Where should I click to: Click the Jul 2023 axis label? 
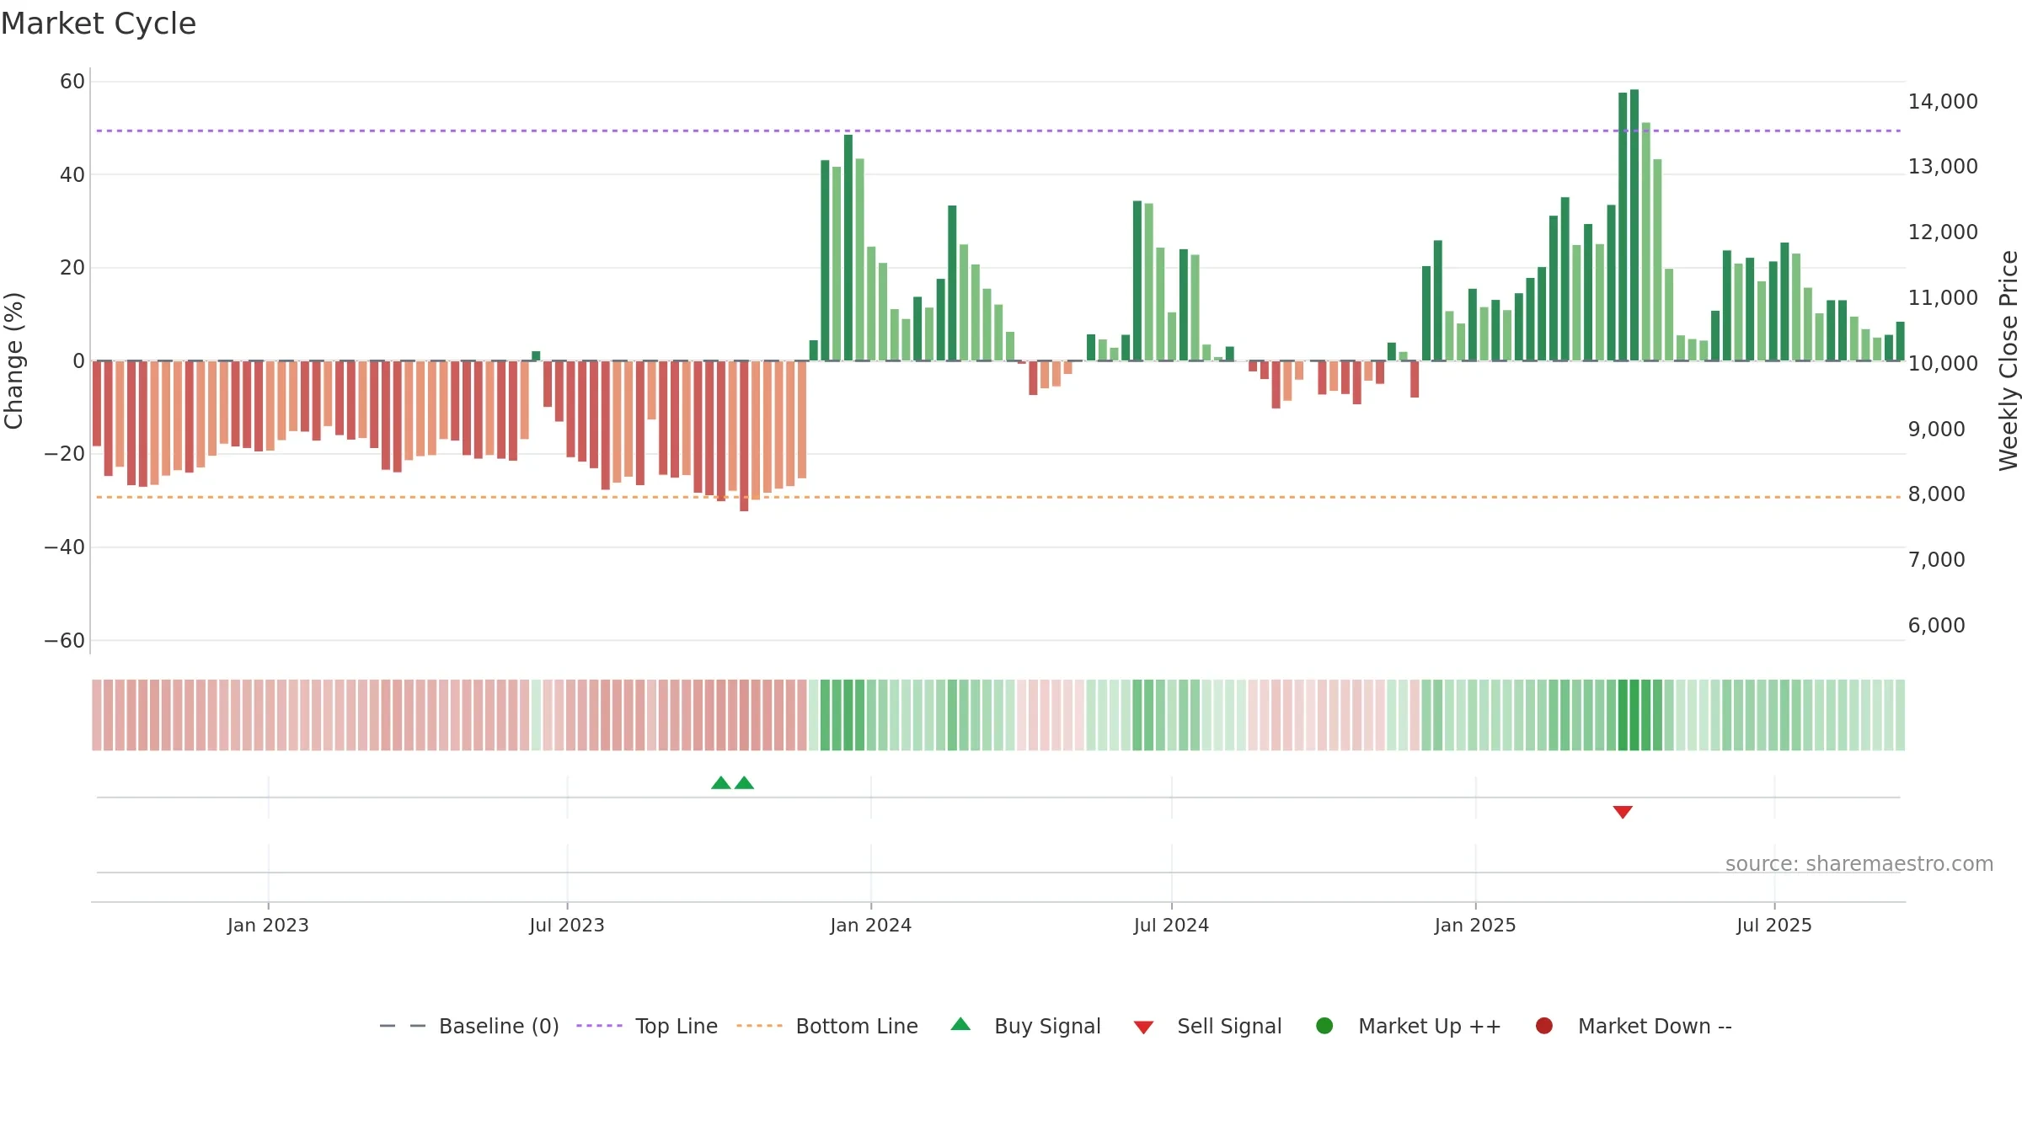pos(567,926)
